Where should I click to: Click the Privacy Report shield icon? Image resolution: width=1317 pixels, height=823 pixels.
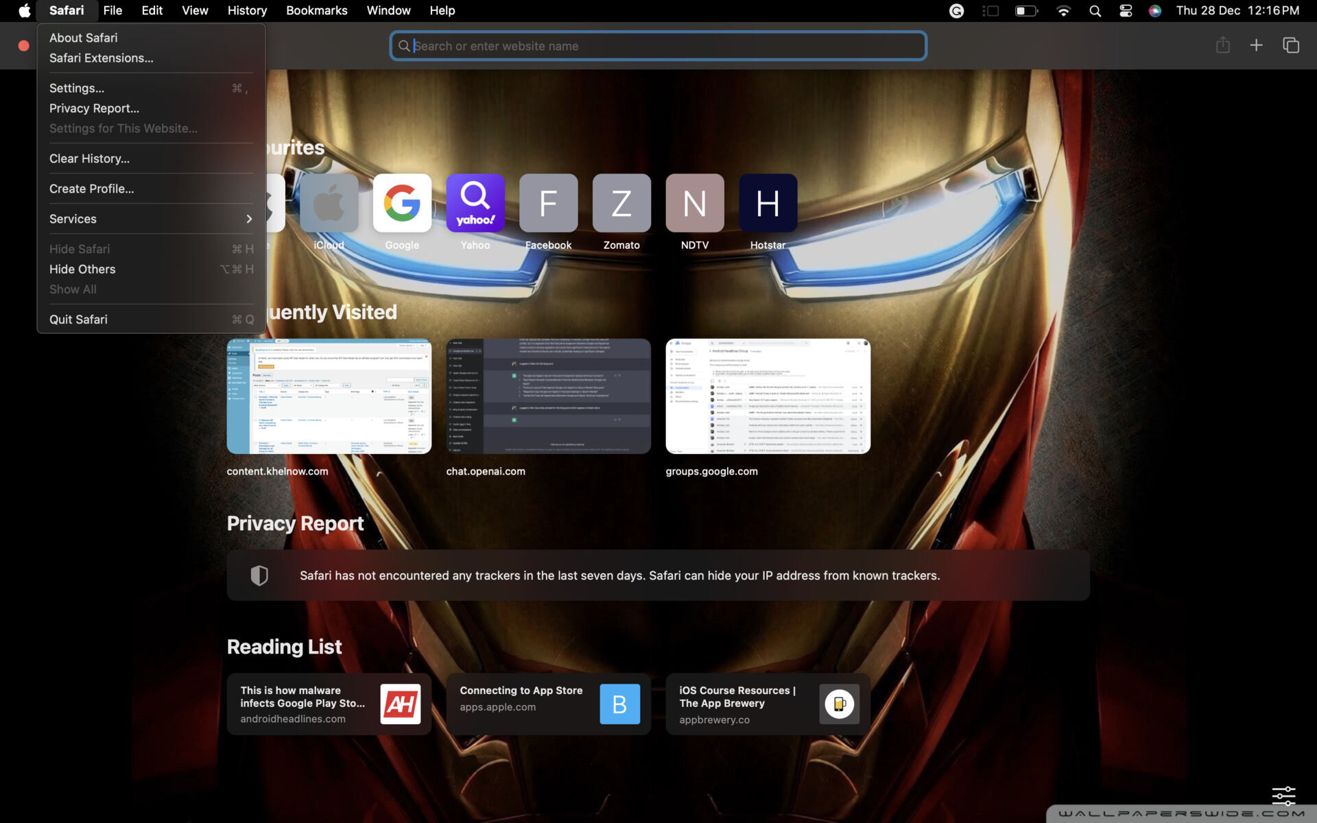259,575
